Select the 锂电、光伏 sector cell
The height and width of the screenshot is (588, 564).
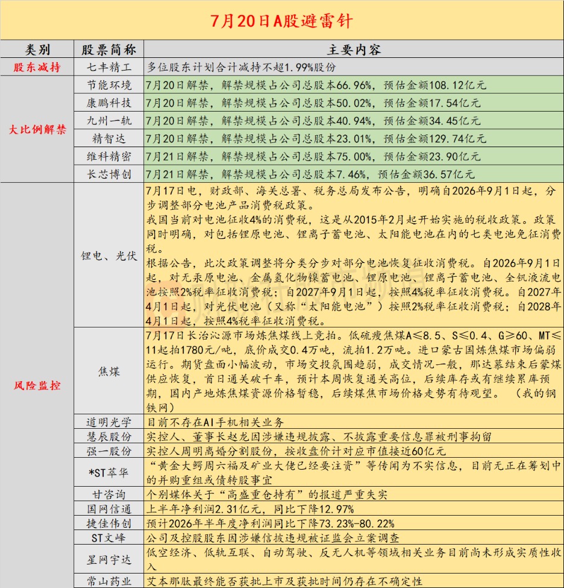[x=109, y=255]
